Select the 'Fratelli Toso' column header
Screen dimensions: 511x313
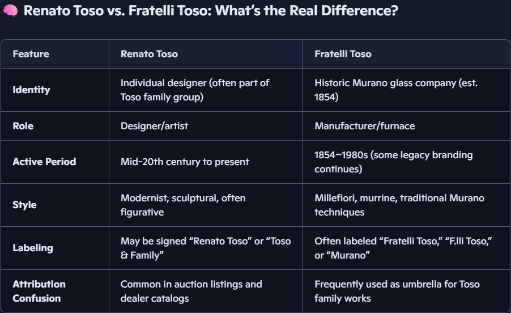(343, 54)
